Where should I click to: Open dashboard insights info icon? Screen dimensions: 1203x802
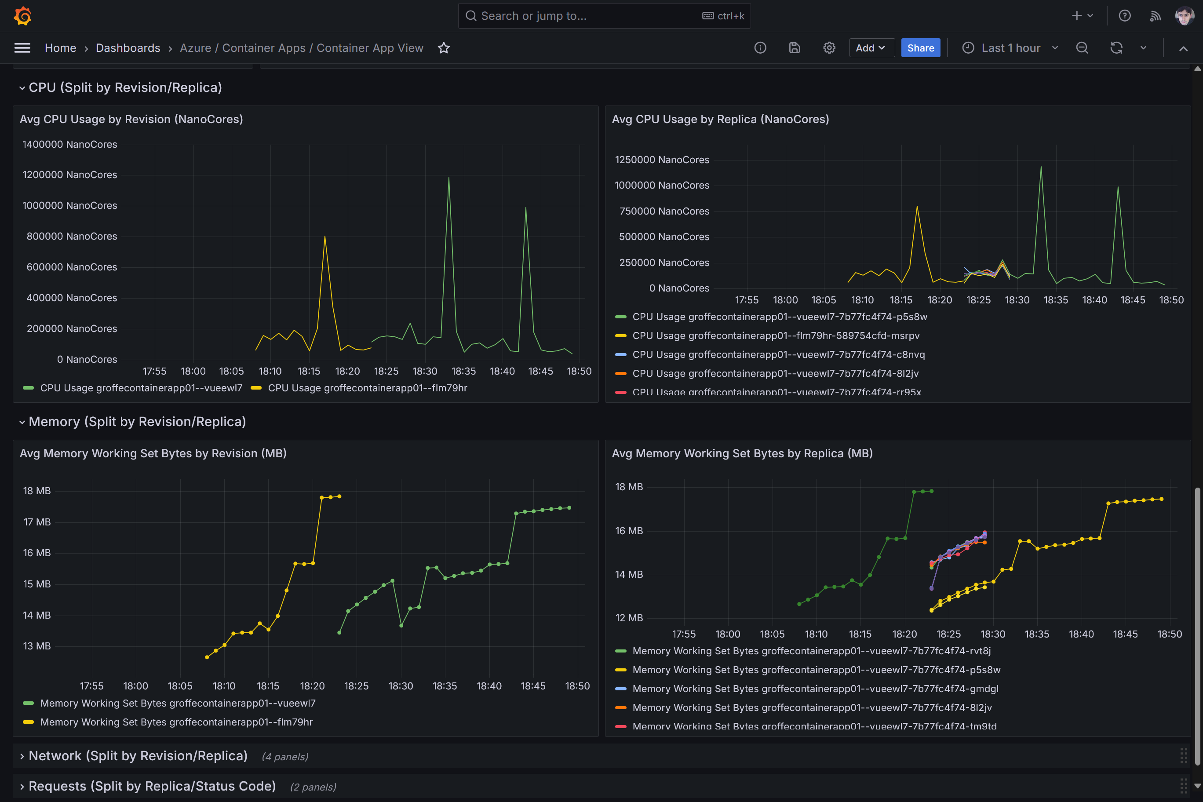760,48
